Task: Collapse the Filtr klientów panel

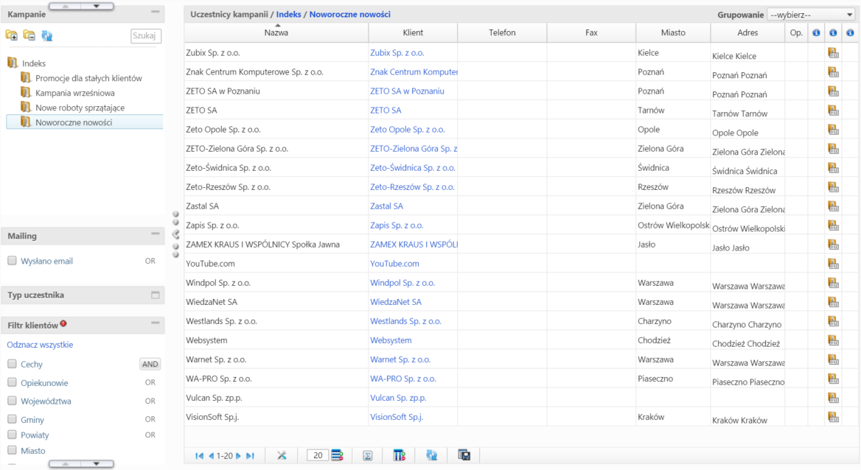Action: tap(156, 323)
